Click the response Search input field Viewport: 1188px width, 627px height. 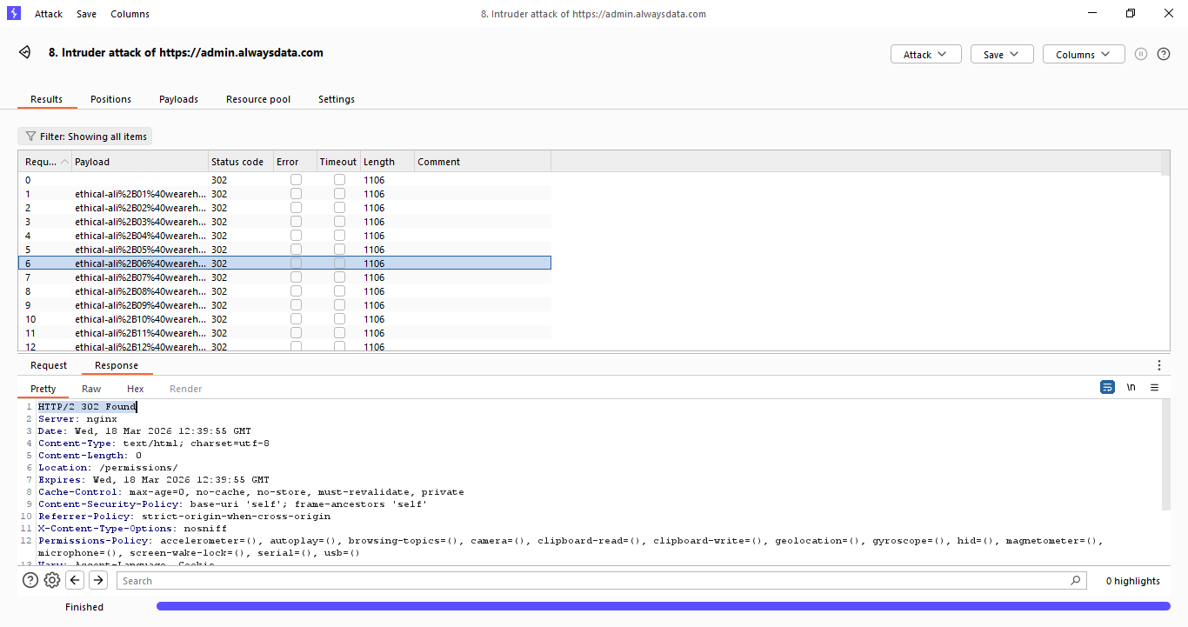600,580
